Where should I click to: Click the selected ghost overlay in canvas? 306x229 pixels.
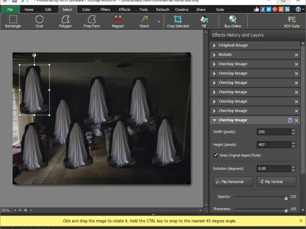pyautogui.click(x=34, y=90)
